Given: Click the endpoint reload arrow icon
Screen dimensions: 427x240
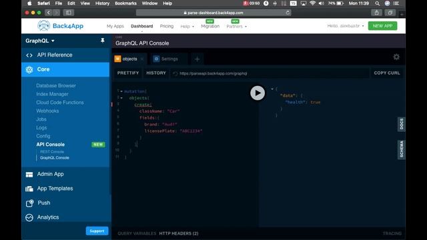Looking at the screenshot, I should click(x=175, y=73).
